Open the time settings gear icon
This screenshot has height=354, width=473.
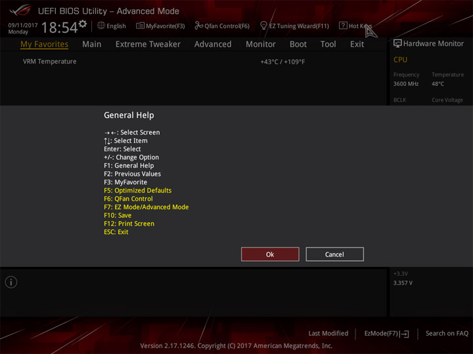83,24
